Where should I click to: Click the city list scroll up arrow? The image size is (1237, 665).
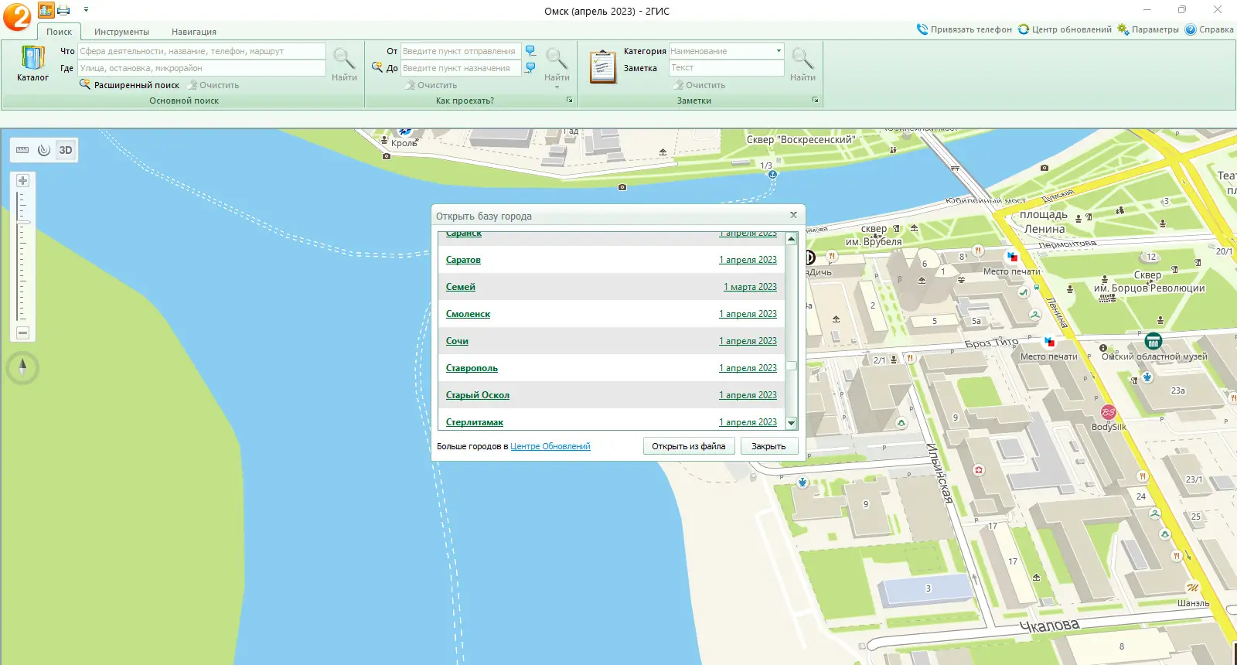pyautogui.click(x=791, y=238)
